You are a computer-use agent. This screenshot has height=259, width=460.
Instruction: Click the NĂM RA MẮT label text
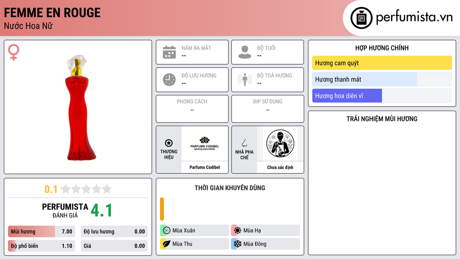(x=196, y=48)
